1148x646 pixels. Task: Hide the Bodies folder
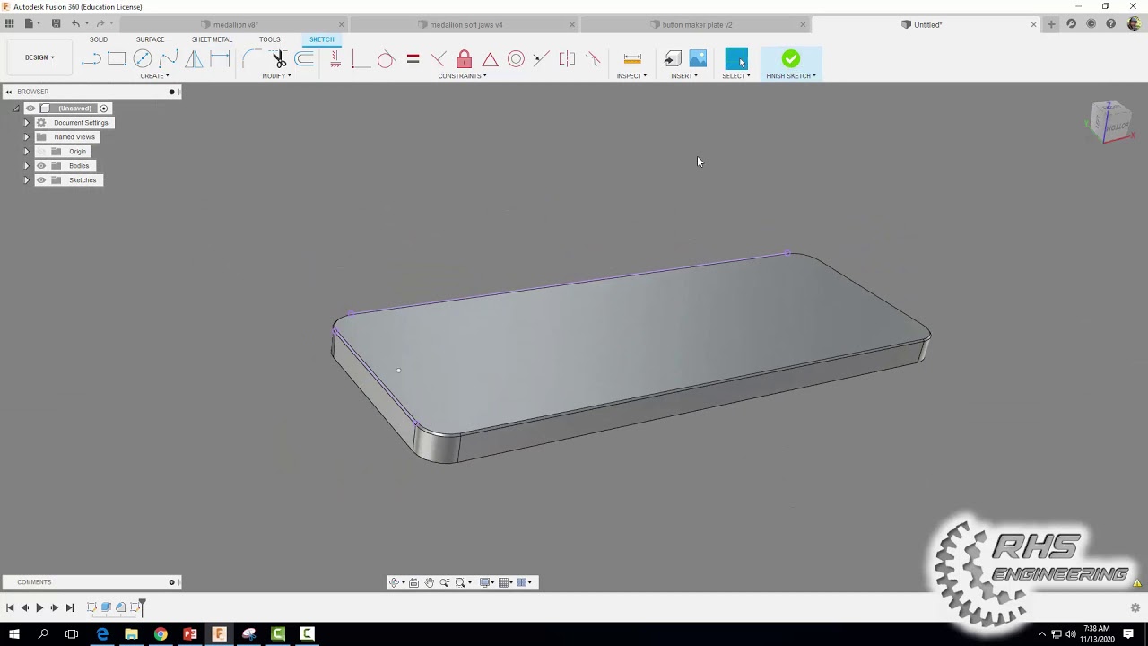[41, 166]
